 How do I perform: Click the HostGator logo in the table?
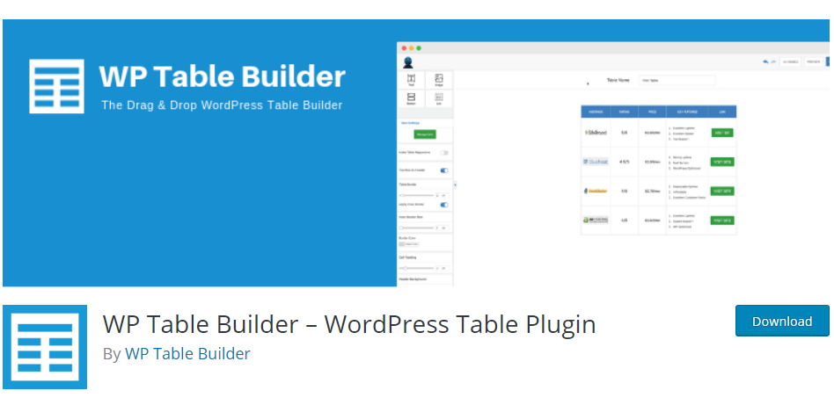click(596, 191)
